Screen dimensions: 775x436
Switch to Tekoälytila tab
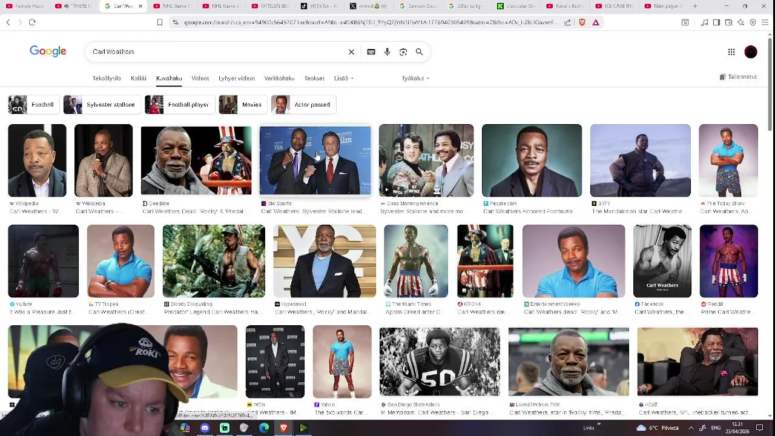tap(107, 78)
